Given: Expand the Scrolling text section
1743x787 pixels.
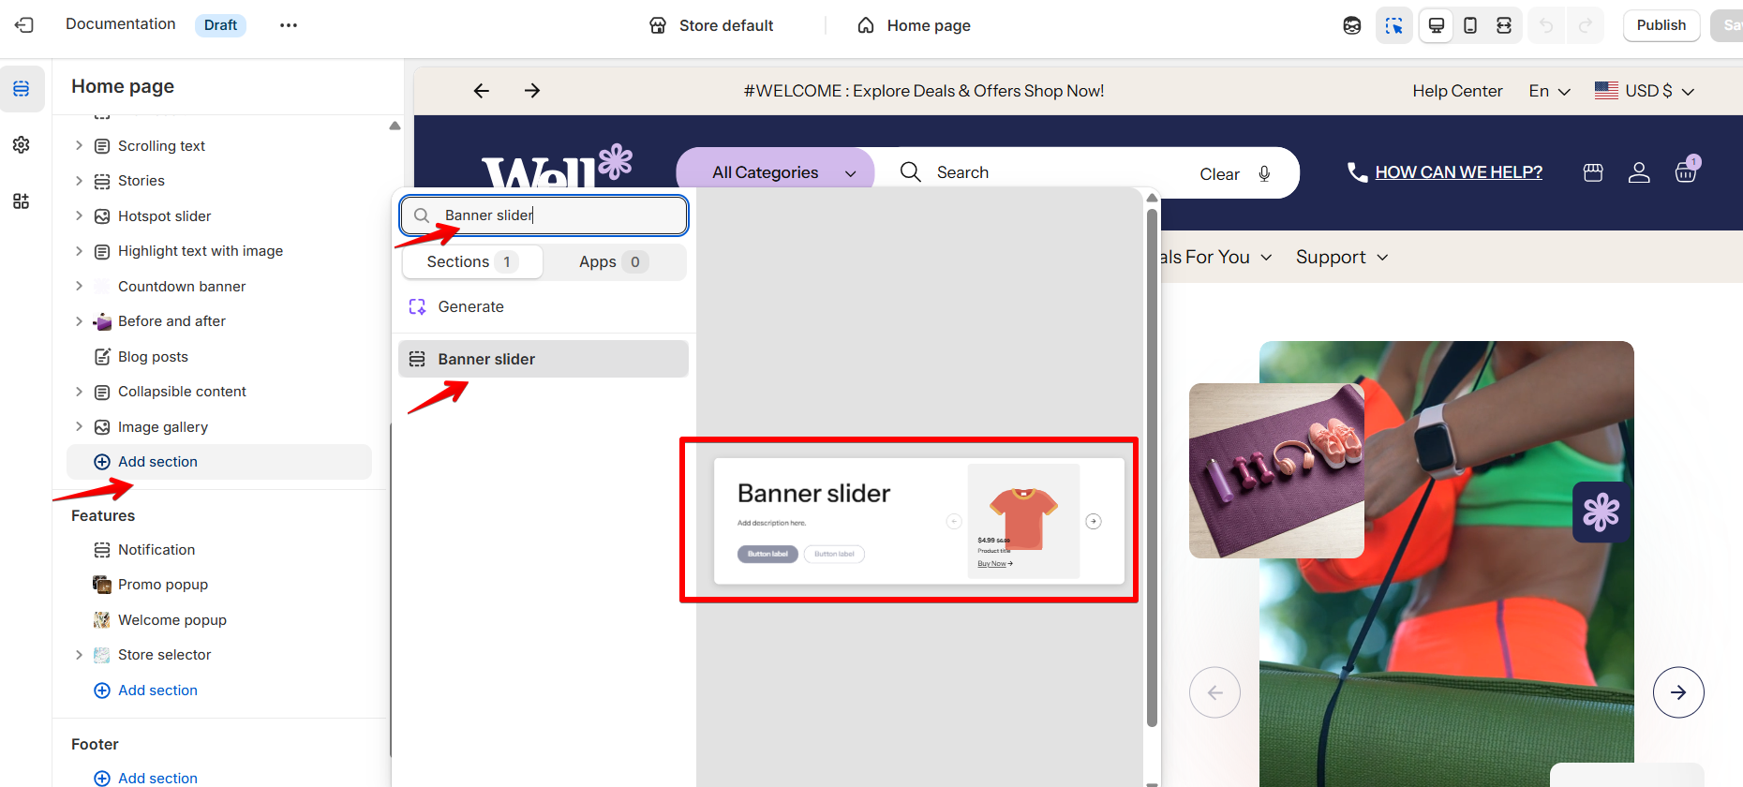Looking at the screenshot, I should (79, 145).
